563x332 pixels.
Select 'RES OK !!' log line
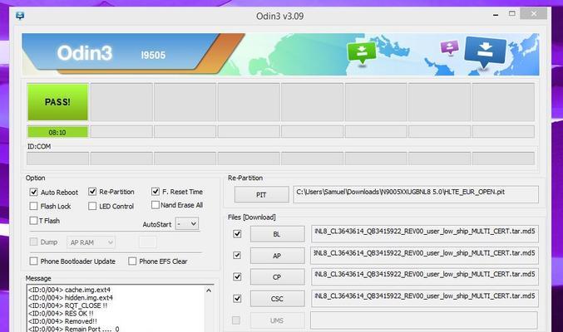point(61,314)
